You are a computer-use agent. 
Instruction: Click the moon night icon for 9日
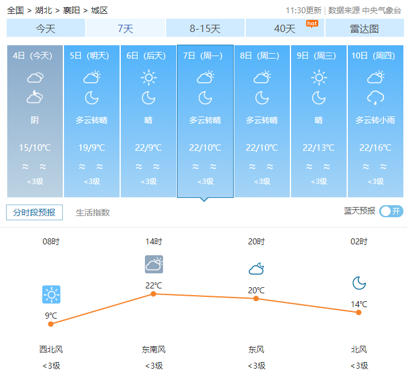pos(319,97)
